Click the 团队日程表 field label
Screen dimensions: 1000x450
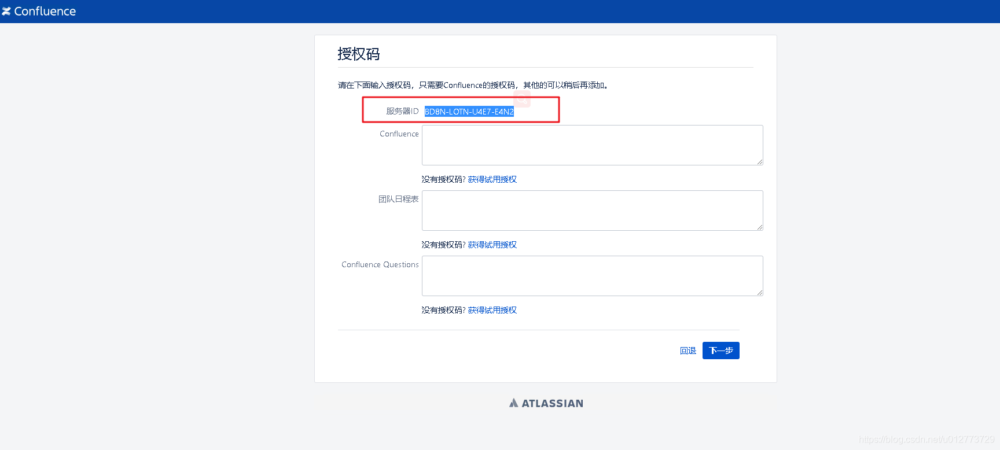(x=399, y=199)
